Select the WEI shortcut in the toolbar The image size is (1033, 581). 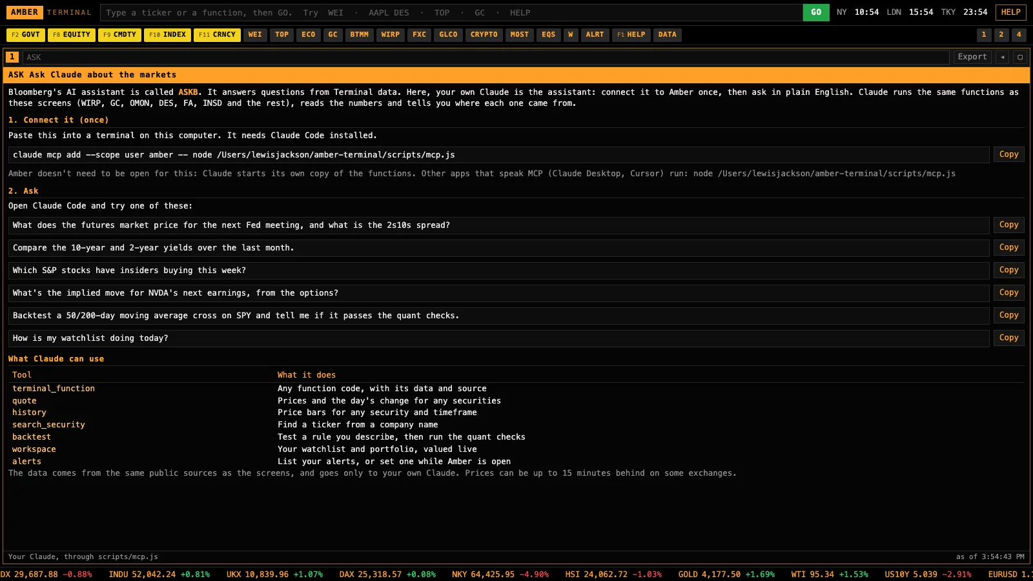255,35
